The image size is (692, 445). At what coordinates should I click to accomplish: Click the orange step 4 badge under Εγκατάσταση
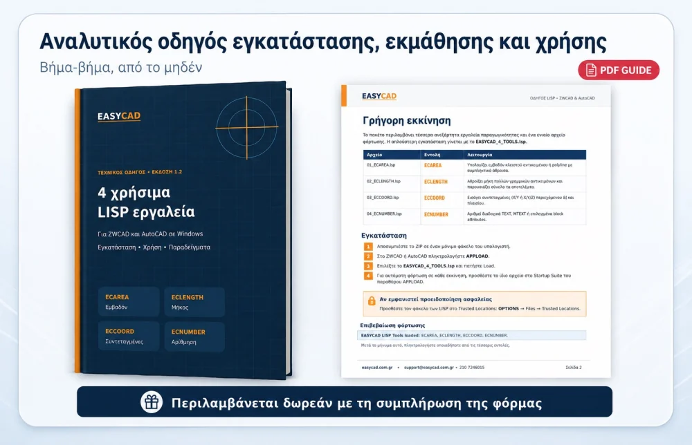367,276
